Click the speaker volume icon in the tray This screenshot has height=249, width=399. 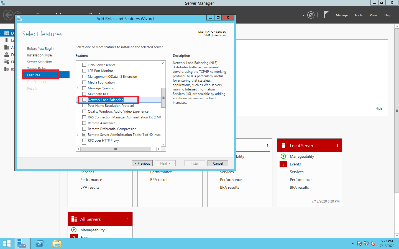(373, 244)
